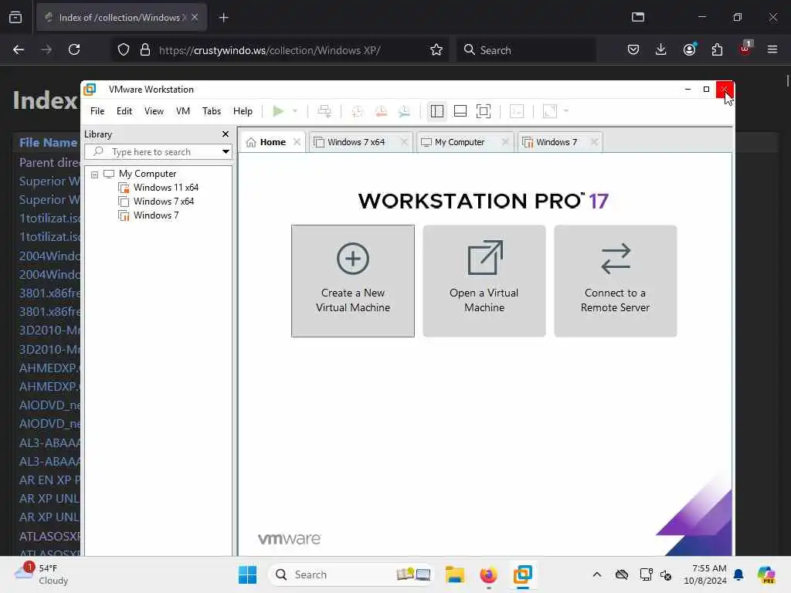Click the Firefox search box

tap(527, 49)
